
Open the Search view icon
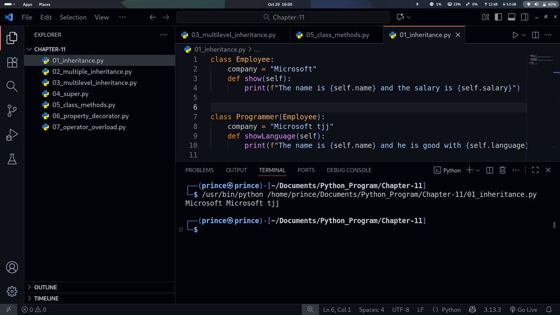tap(12, 86)
